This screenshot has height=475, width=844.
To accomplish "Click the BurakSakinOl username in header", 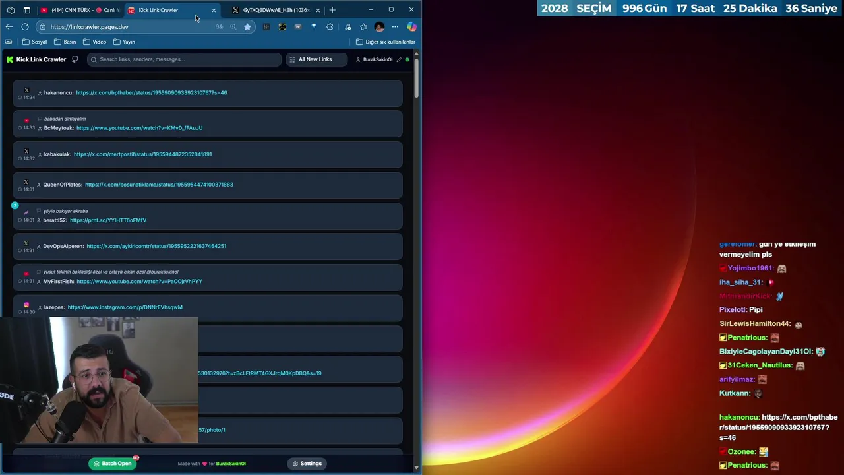I will [378, 59].
